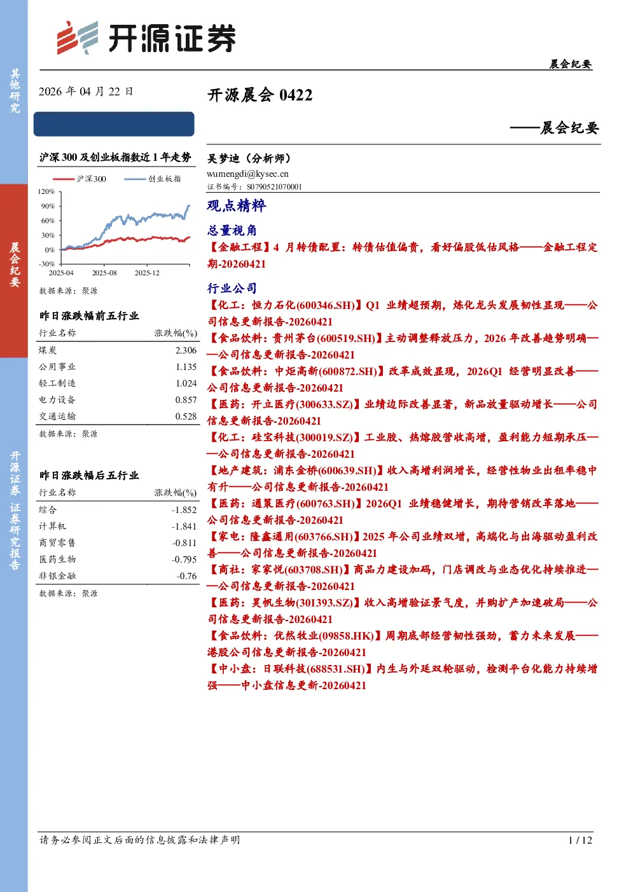Click the value 2.306
631x892 pixels.
186,350
